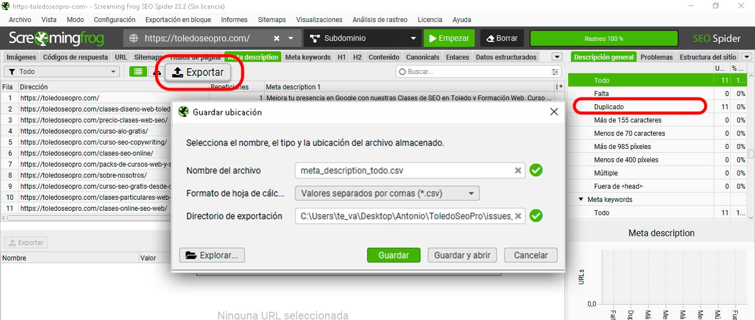
Task: Open advanced search settings via sliders icon
Action: pos(553,71)
